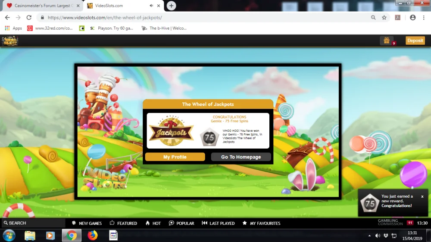Image resolution: width=431 pixels, height=242 pixels.
Task: Click the 75 reward badge in notification
Action: click(370, 203)
